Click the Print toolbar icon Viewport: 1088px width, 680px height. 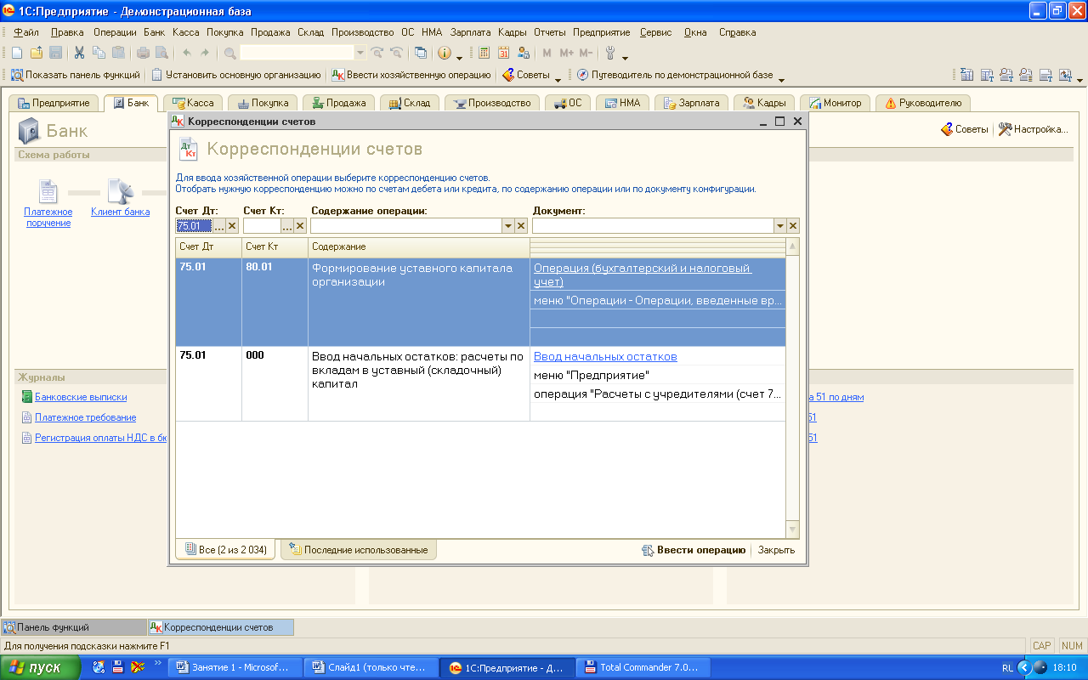143,53
